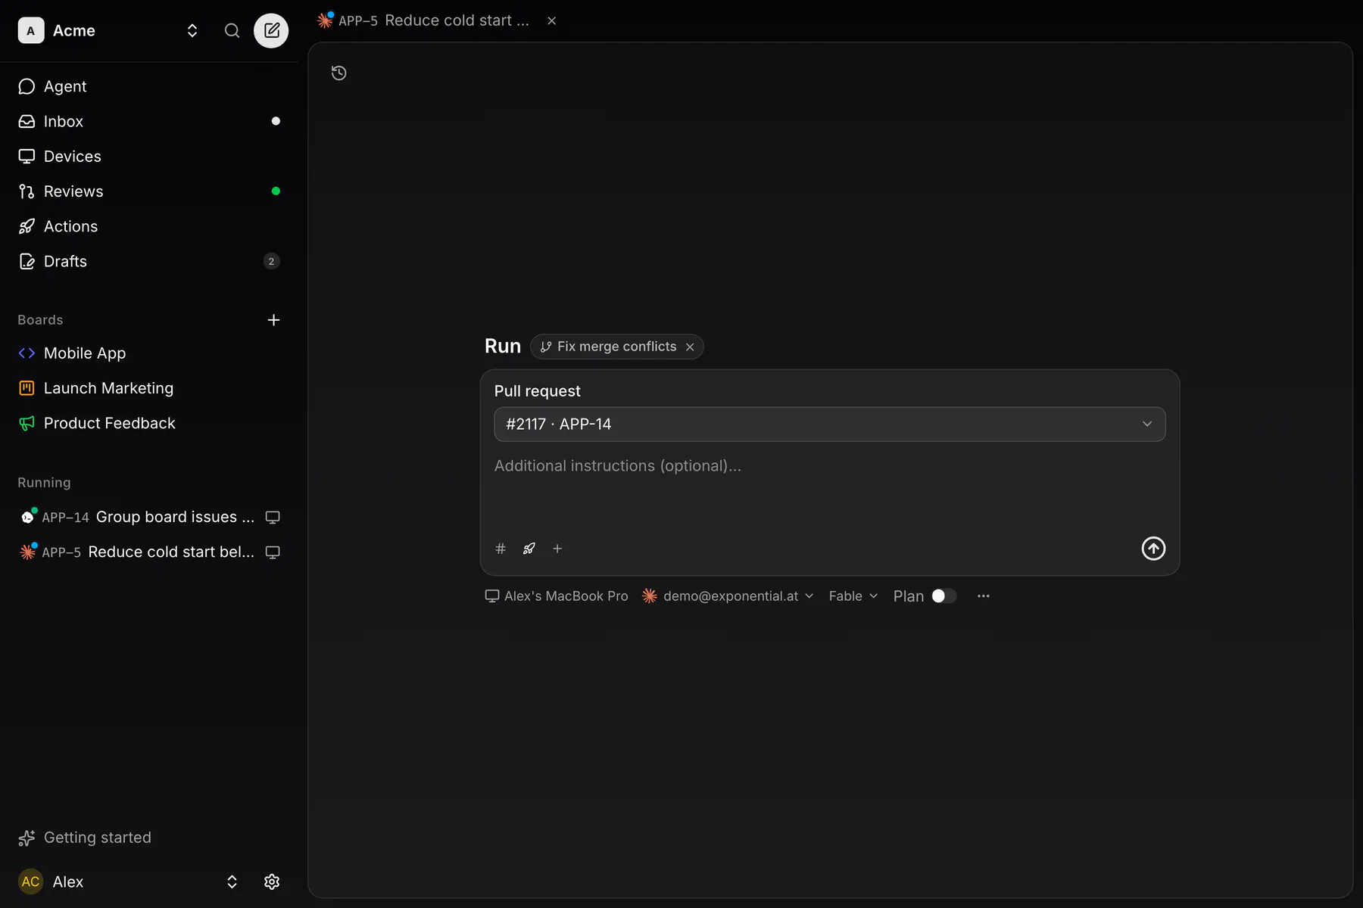The image size is (1363, 908).
Task: Open the Product Feedback board
Action: [149, 423]
